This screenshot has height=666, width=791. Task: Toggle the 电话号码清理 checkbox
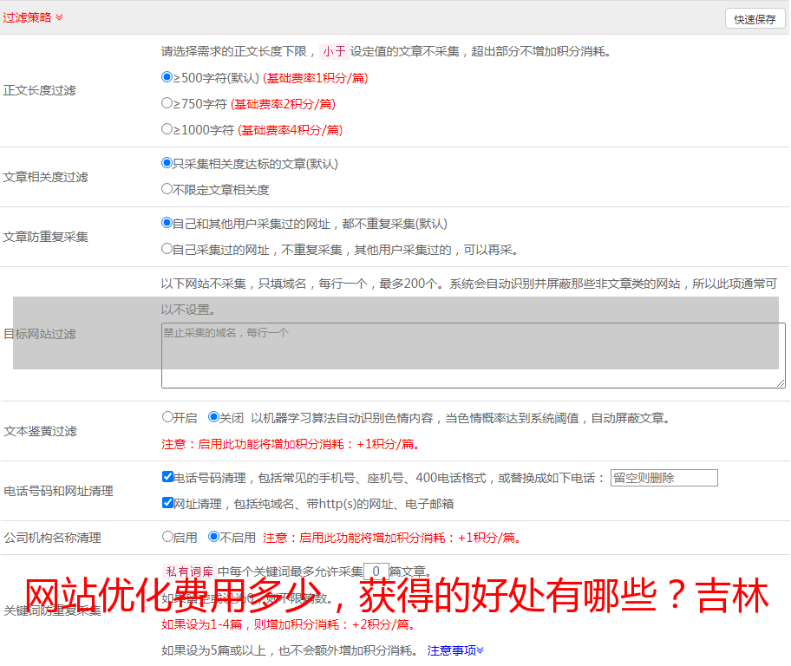(x=168, y=477)
